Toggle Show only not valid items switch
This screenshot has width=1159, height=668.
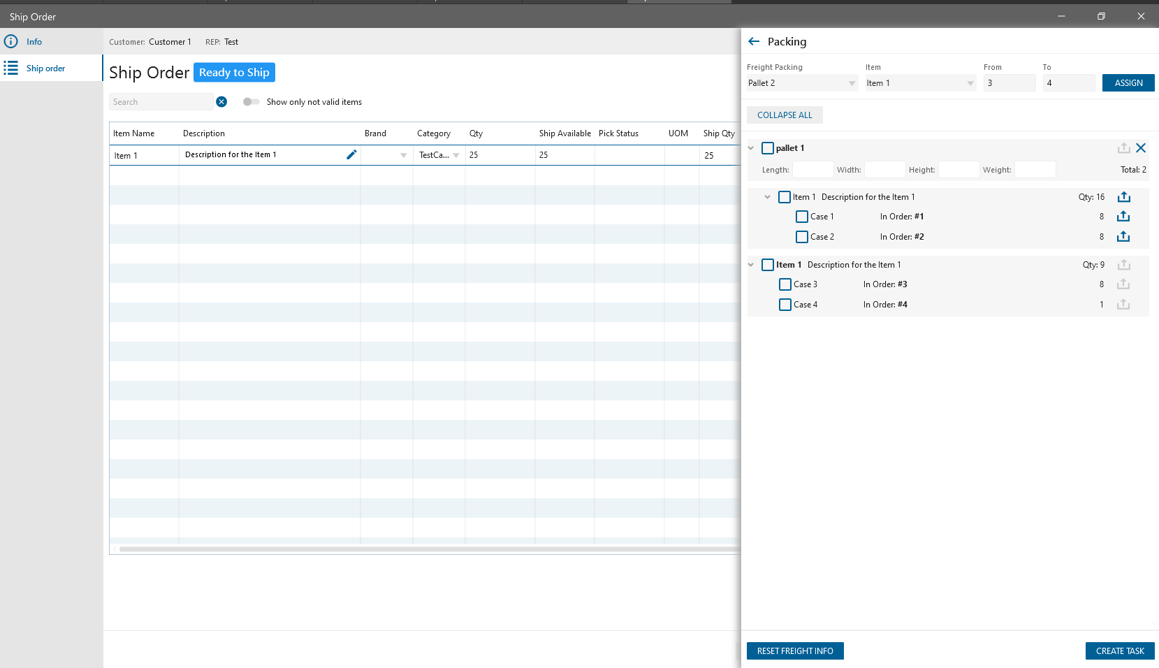(251, 102)
